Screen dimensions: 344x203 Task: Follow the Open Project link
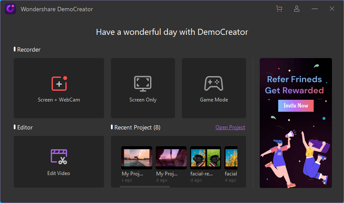pyautogui.click(x=230, y=127)
